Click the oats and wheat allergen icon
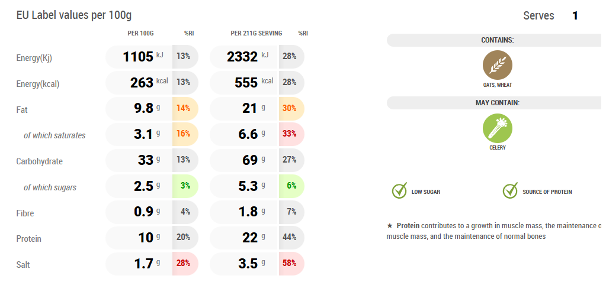Screen dimensions: 606x295 [497, 65]
